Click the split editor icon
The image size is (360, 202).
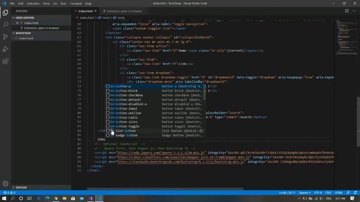(x=346, y=11)
